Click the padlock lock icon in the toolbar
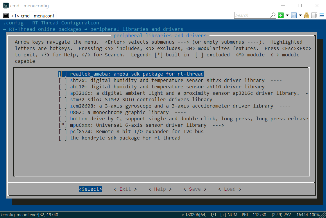Image resolution: width=326 pixels, height=218 pixels. point(307,15)
